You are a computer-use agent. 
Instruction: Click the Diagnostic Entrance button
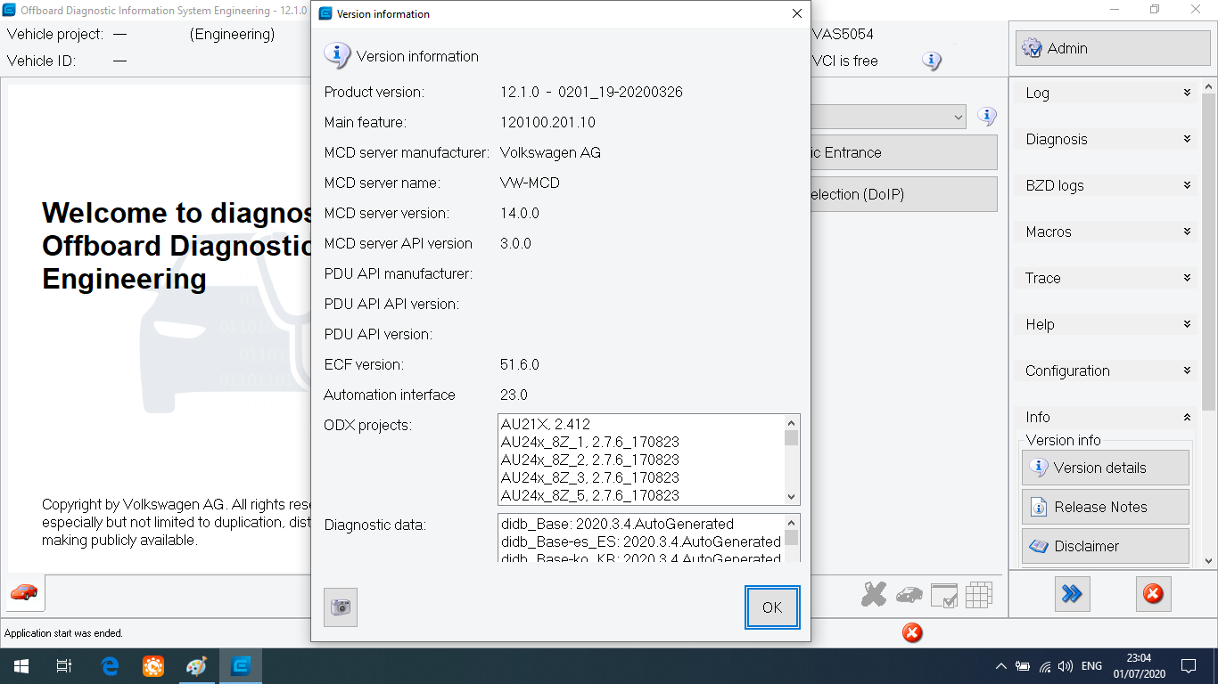[x=904, y=152]
